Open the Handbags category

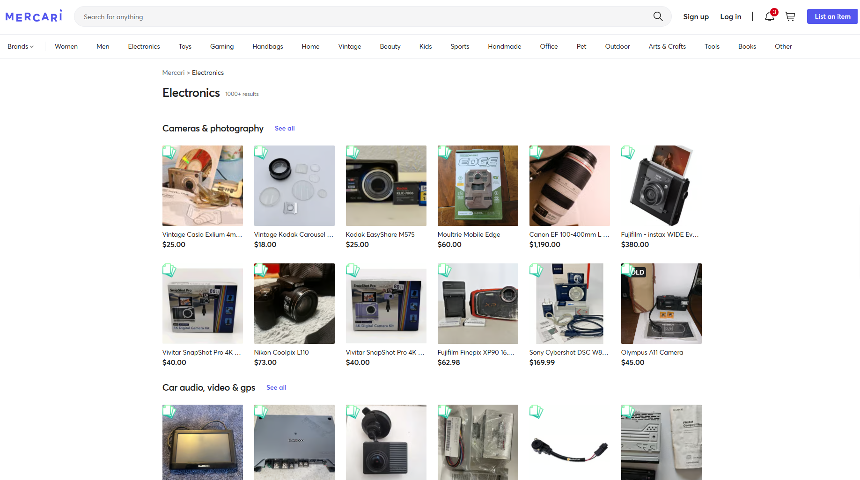[268, 46]
